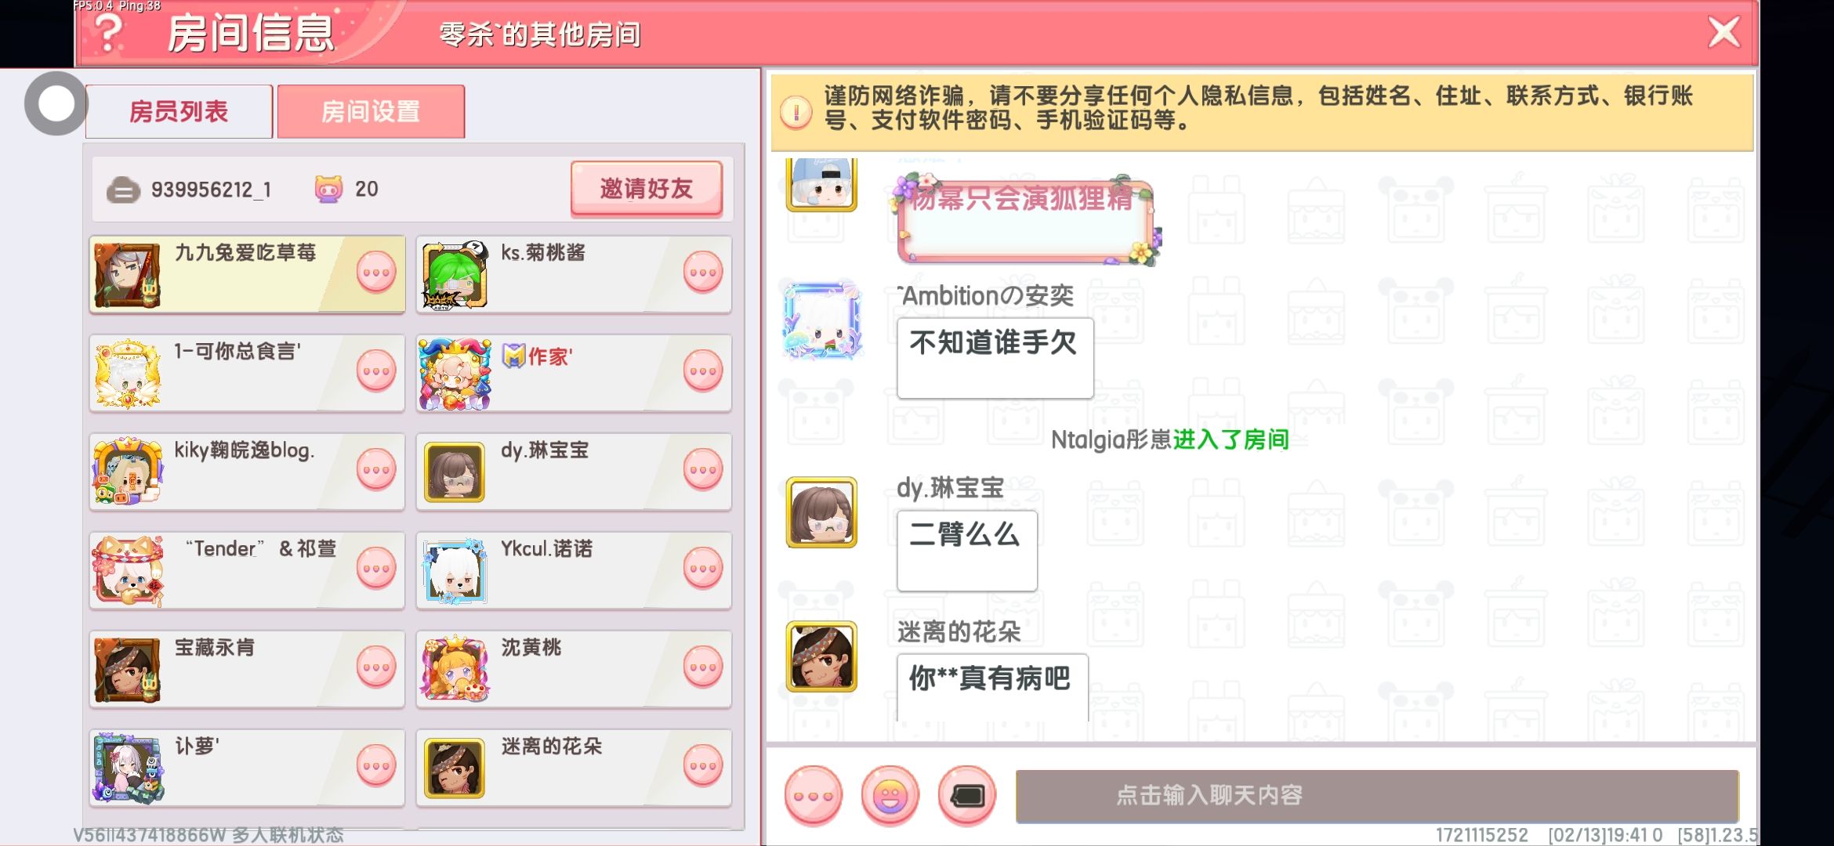Tap the chat bar's three-dot menu icon

click(814, 796)
